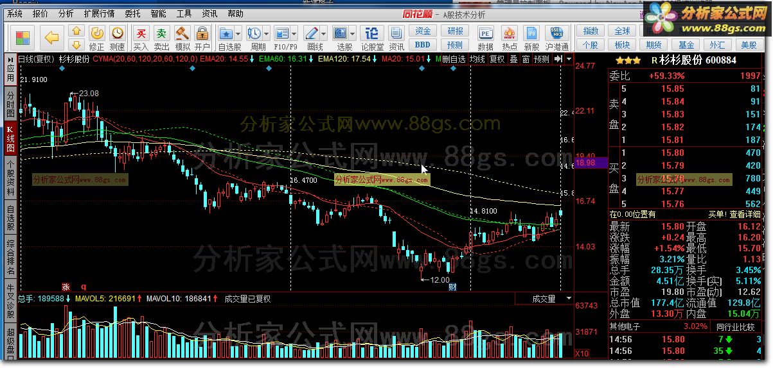Run the 测速 speed test clock icon
This screenshot has height=368, width=773.
[118, 33]
